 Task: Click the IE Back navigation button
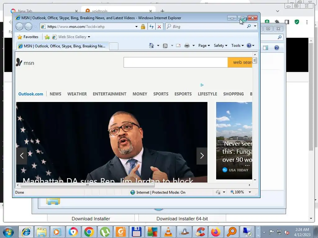click(20, 27)
